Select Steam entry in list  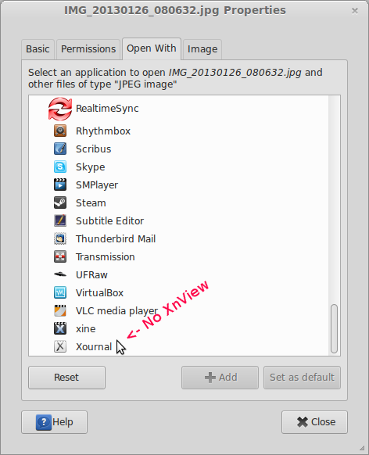[x=91, y=203]
